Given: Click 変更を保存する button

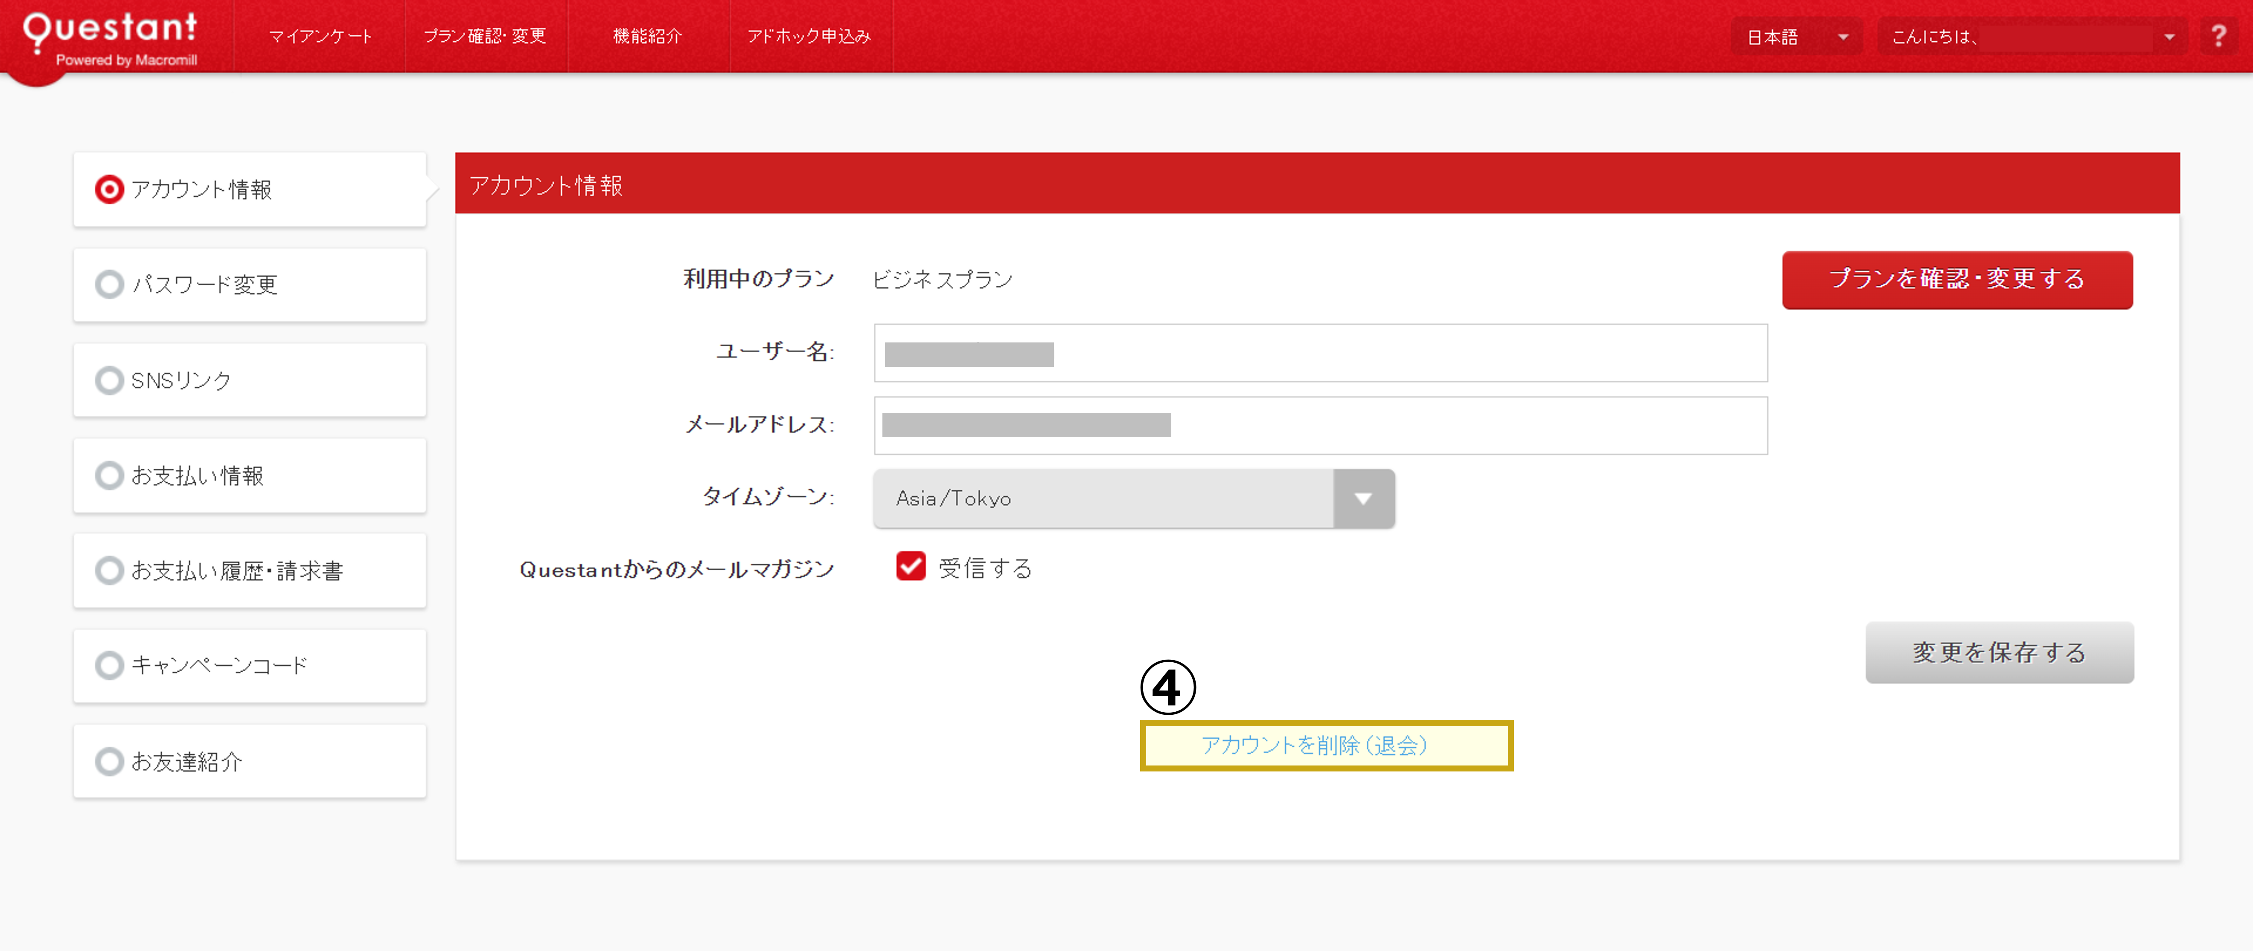Looking at the screenshot, I should coord(2000,653).
